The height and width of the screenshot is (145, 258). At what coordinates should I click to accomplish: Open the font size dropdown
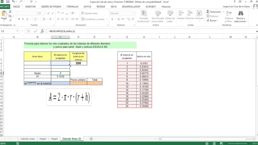(45, 13)
